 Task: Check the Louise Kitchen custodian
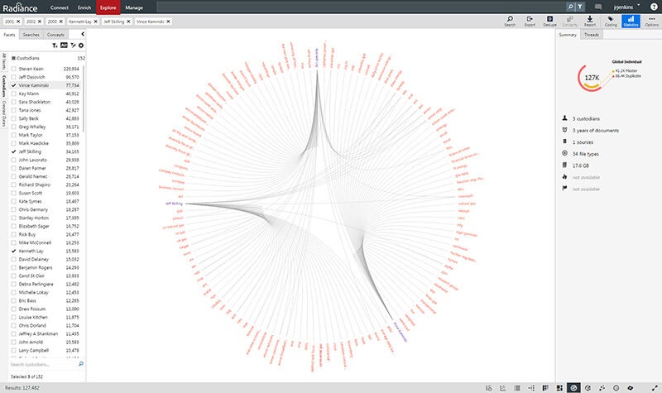click(x=13, y=317)
